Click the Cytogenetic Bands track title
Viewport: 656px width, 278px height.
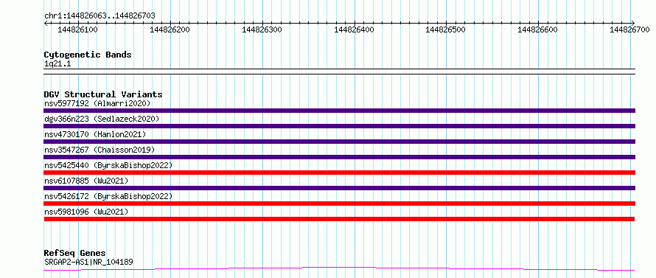point(88,55)
